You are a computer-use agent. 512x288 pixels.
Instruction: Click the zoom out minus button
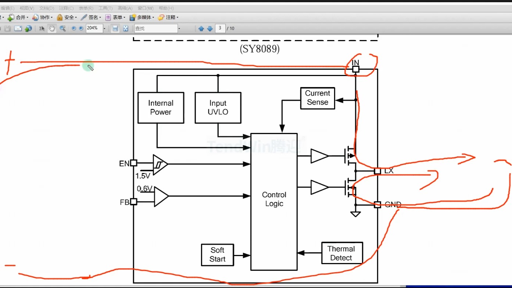coord(74,28)
